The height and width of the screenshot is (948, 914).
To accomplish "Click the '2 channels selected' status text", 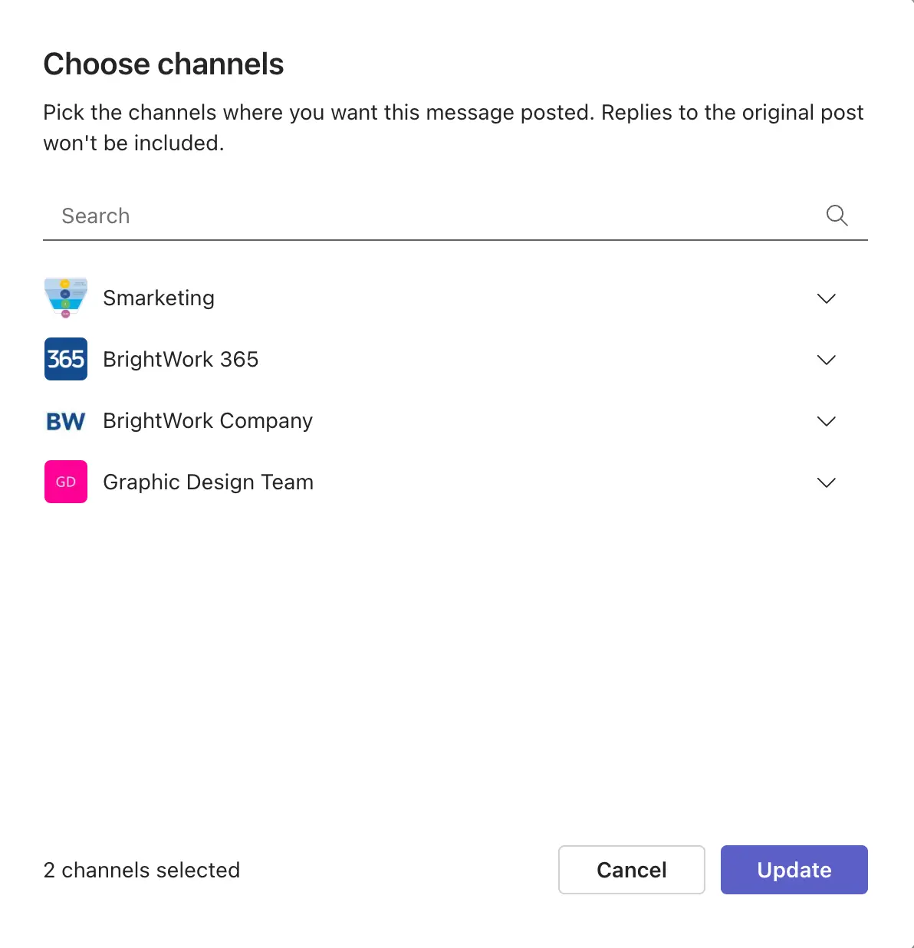I will pos(142,870).
